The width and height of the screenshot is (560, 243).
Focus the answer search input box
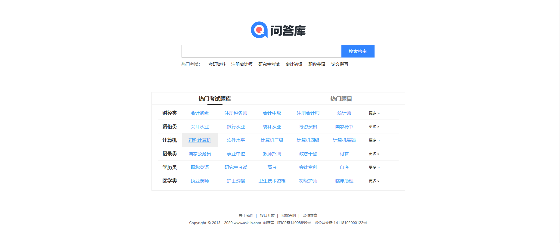tap(261, 51)
